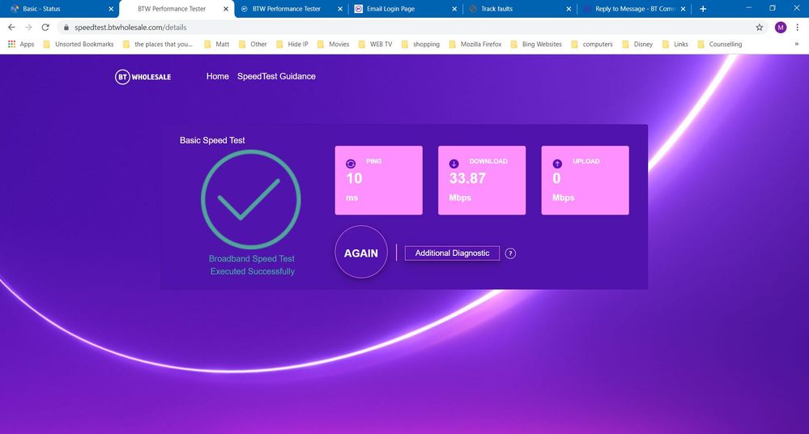Open the SpeedTest Guidance link

pyautogui.click(x=276, y=76)
